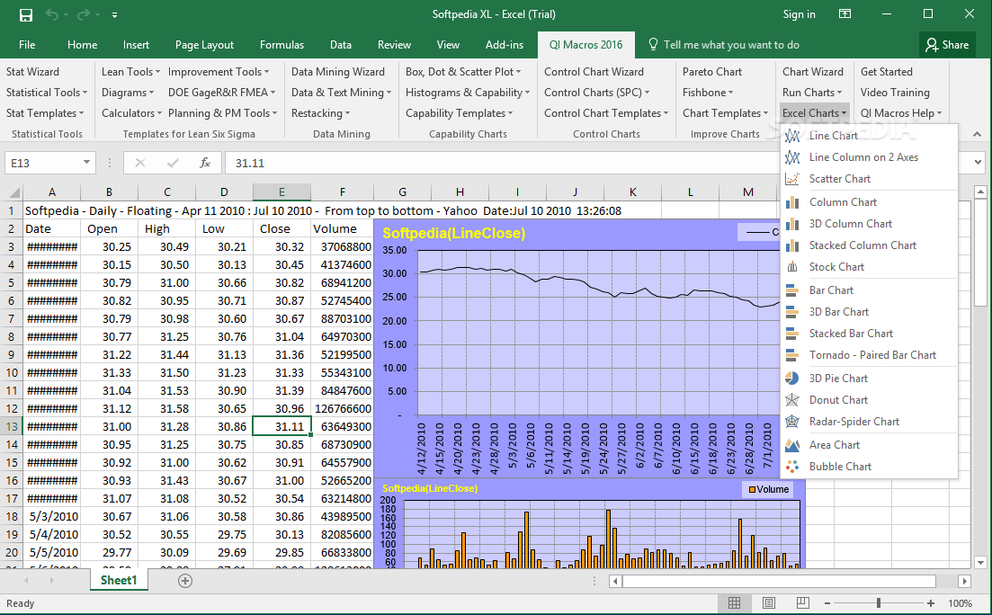Click the 100% zoom level text

pyautogui.click(x=961, y=603)
